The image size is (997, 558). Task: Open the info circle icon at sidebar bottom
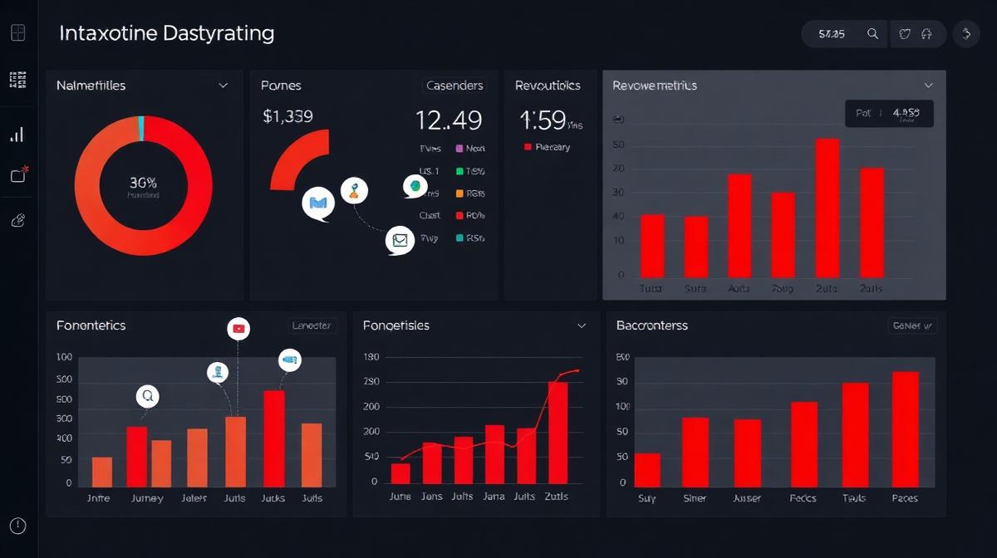pos(17,526)
